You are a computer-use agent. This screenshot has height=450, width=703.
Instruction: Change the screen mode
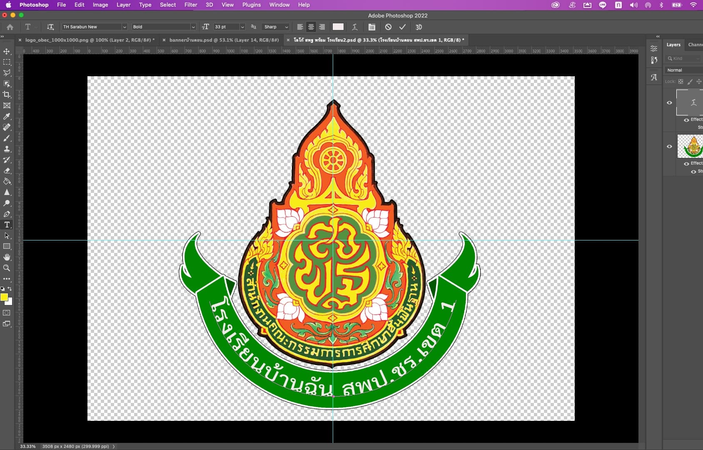(x=7, y=324)
